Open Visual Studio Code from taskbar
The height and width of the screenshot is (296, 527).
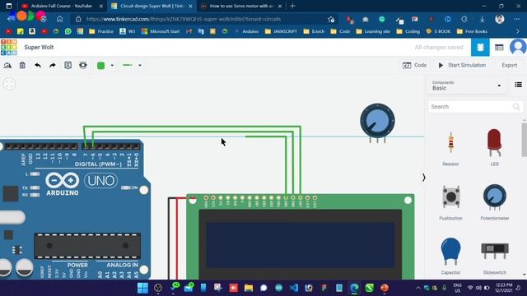coord(294,288)
